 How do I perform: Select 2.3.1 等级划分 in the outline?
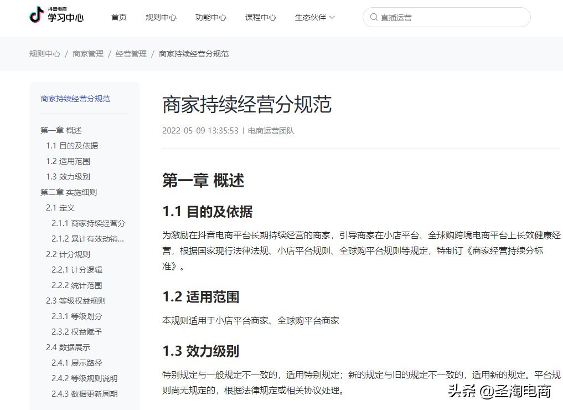77,316
